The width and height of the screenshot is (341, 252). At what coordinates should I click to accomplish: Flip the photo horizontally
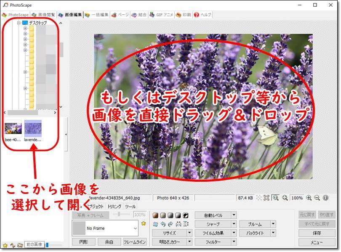[x=178, y=224]
